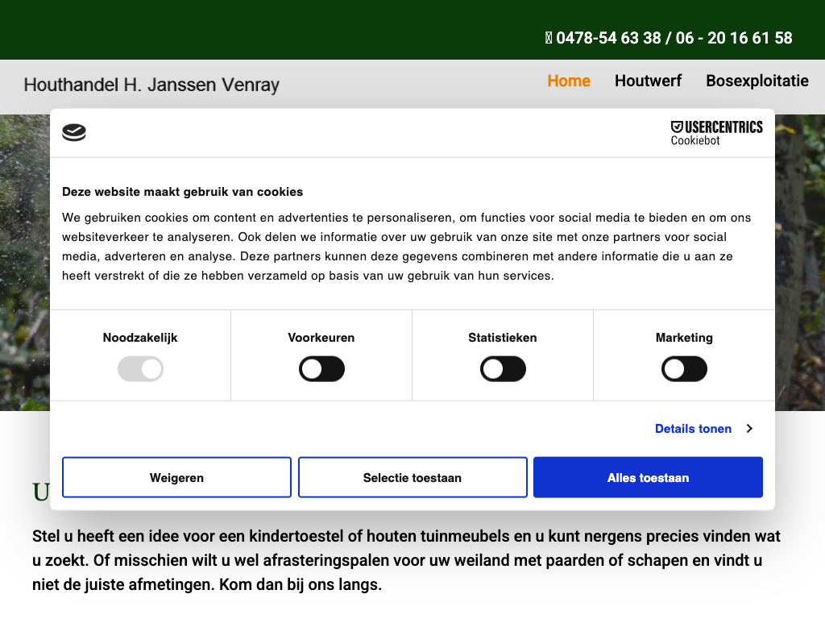
Task: Enable the Marketing cookies switch
Action: 684,370
